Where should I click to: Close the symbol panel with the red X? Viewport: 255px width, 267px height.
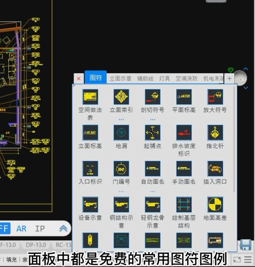(x=79, y=79)
